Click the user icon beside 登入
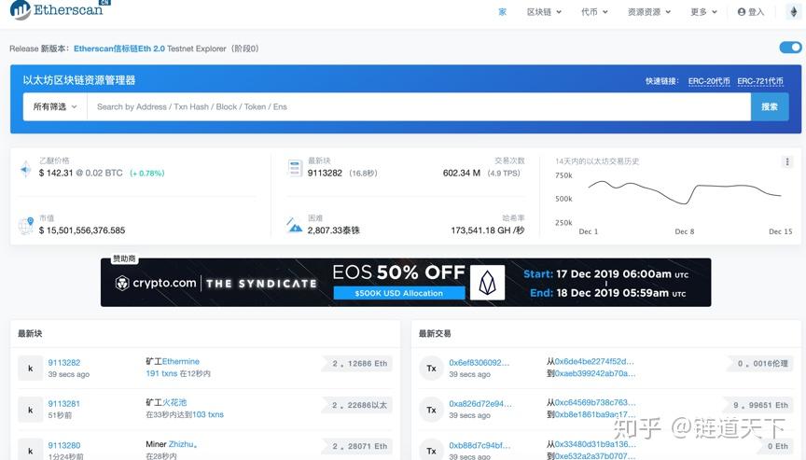806x460 pixels. click(x=742, y=12)
